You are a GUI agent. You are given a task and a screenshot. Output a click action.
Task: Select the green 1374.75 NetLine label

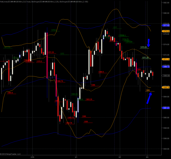pos(125,39)
